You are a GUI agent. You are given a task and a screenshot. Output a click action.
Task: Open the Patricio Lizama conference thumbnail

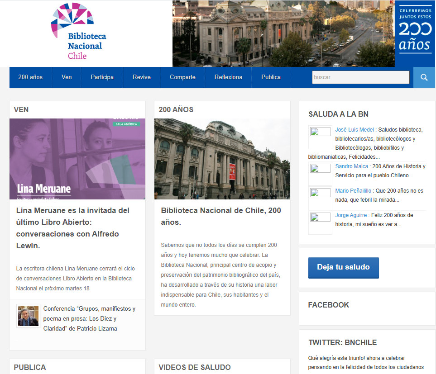[x=28, y=316]
